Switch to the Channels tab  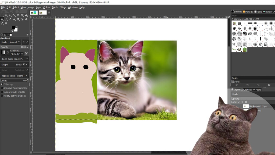[x=247, y=90]
